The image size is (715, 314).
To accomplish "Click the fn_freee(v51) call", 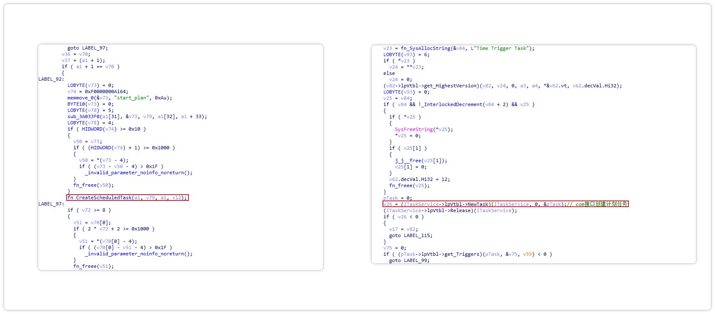I will pyautogui.click(x=93, y=266).
